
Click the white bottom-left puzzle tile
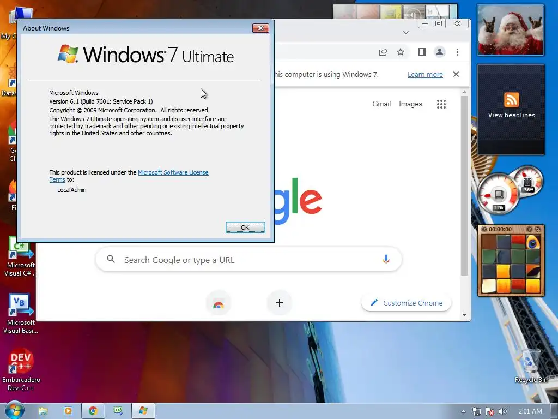point(489,286)
